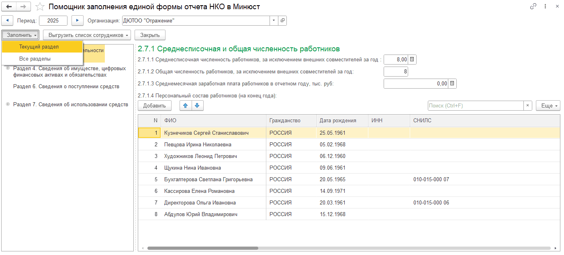564x255 pixels.
Task: Expand the organization dropdown list
Action: (x=274, y=20)
